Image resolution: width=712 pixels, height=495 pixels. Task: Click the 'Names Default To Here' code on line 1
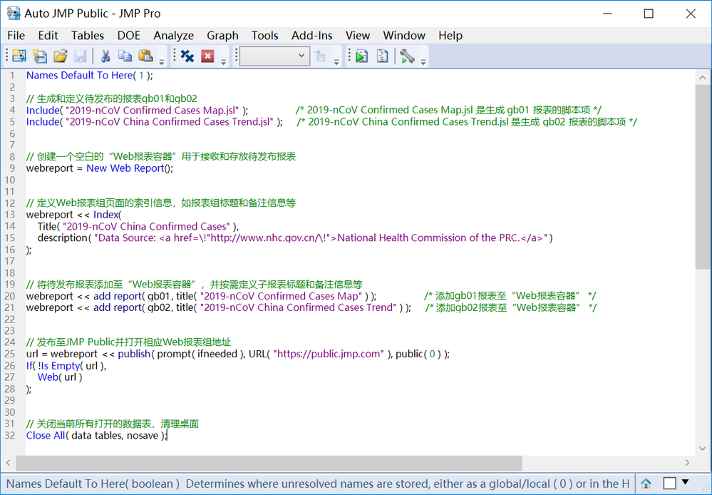pos(79,76)
